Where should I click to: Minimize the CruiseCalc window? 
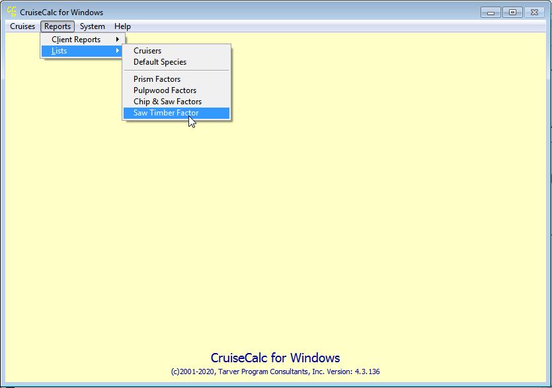[491, 13]
